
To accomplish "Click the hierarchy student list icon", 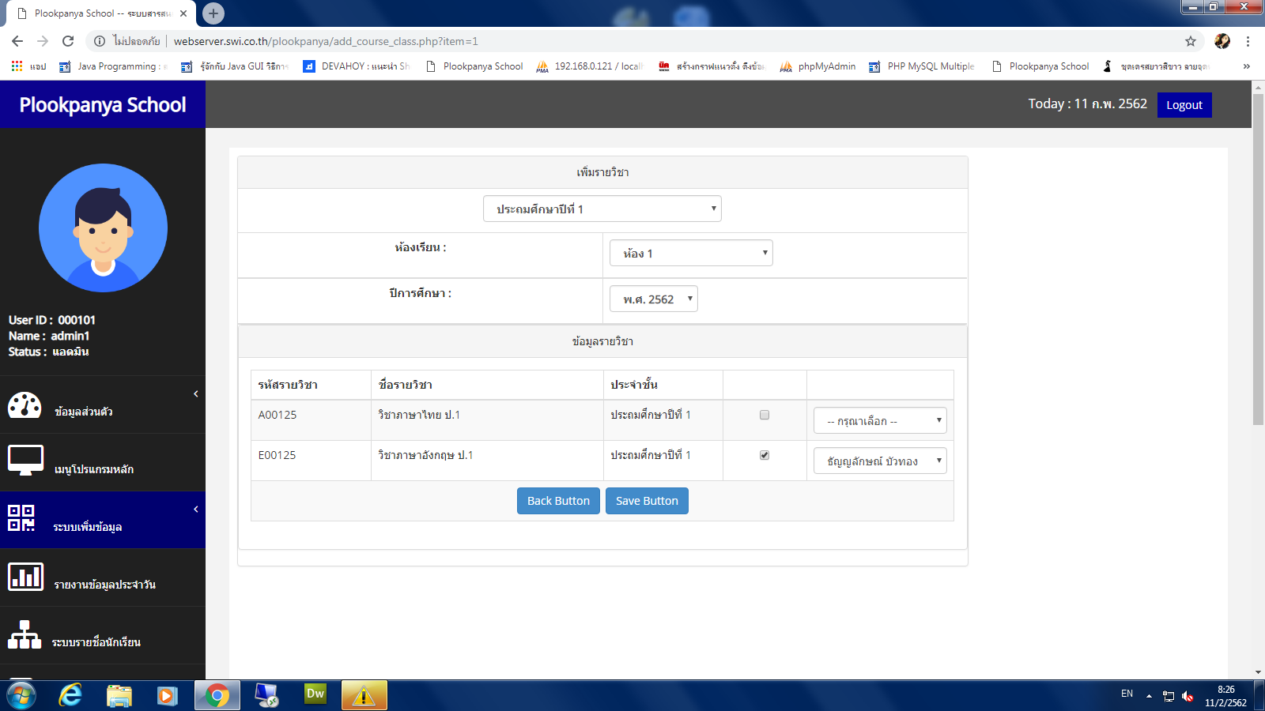I will [x=25, y=634].
